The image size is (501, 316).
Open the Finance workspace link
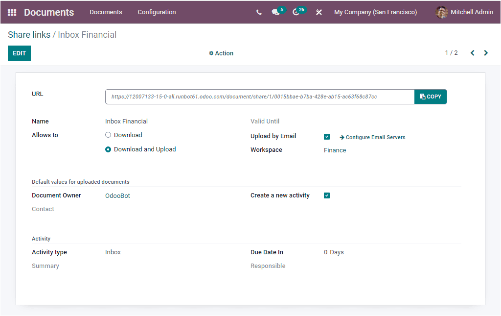click(335, 150)
